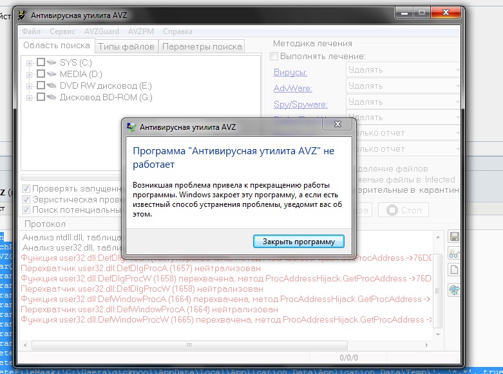Switch to the Параметры поиска tab

click(x=202, y=47)
